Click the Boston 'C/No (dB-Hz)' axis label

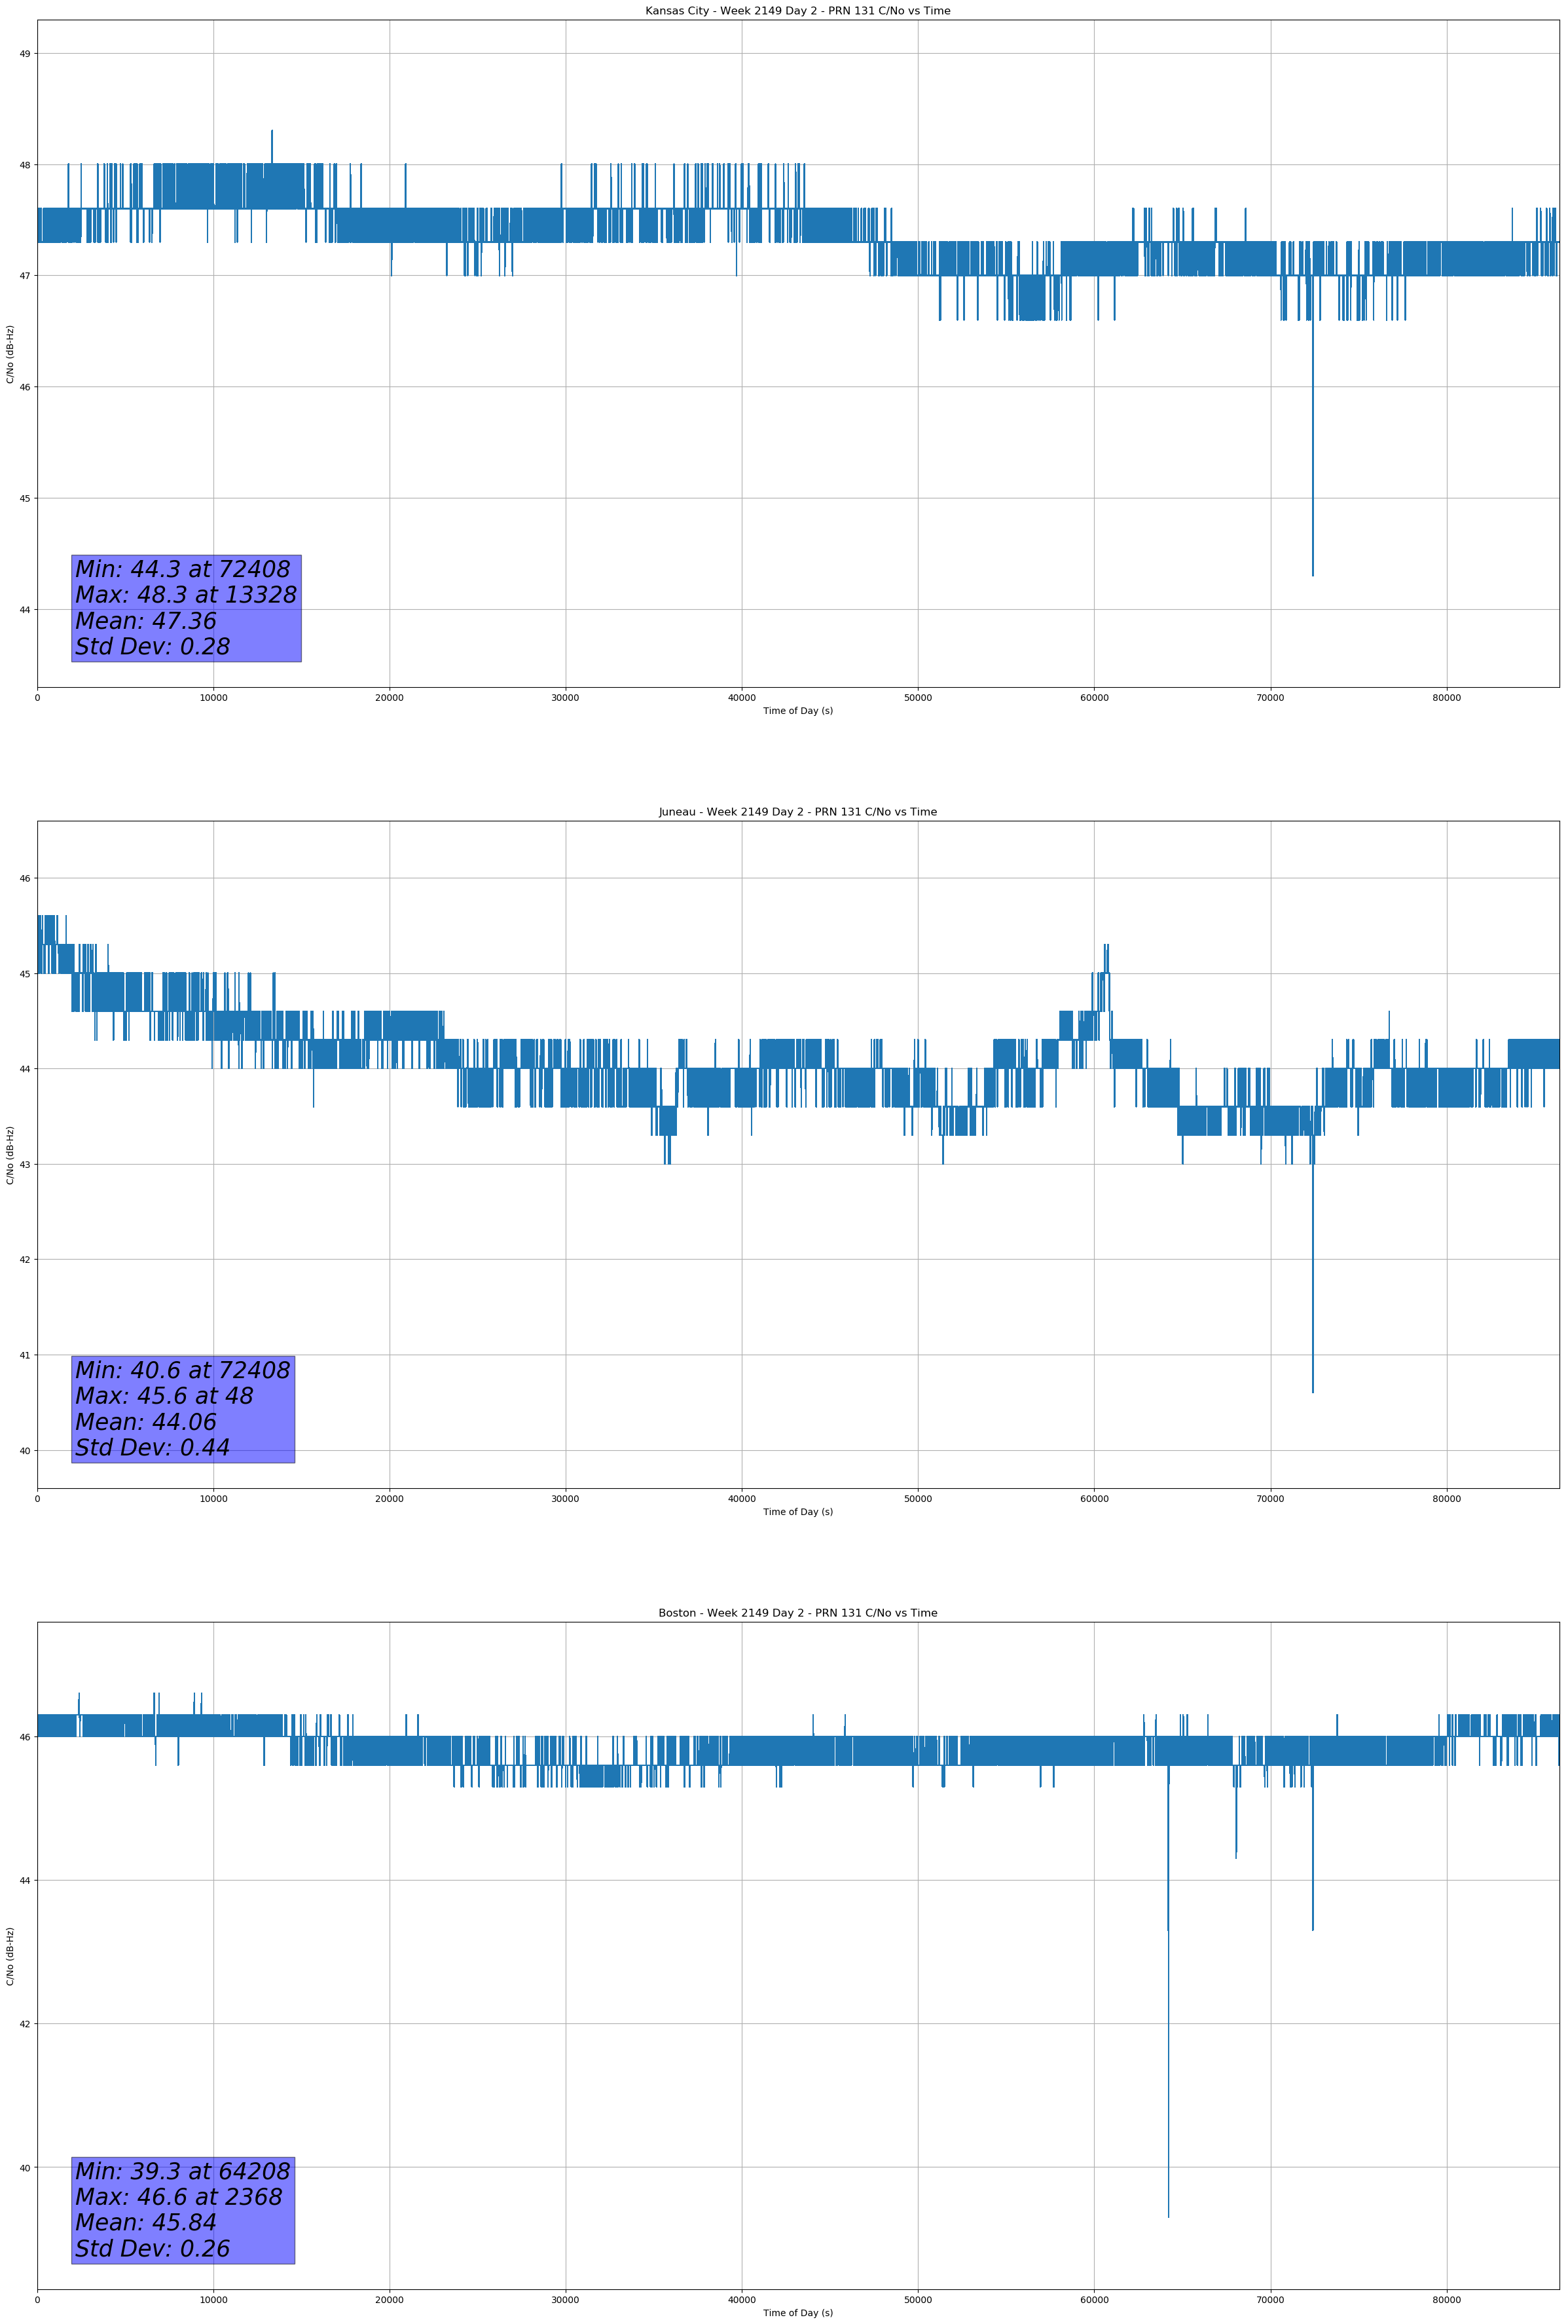[x=11, y=1956]
